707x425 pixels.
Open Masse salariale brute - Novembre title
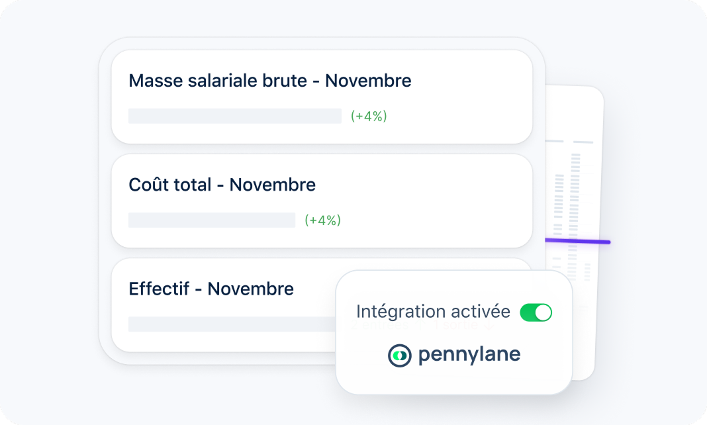(x=270, y=81)
